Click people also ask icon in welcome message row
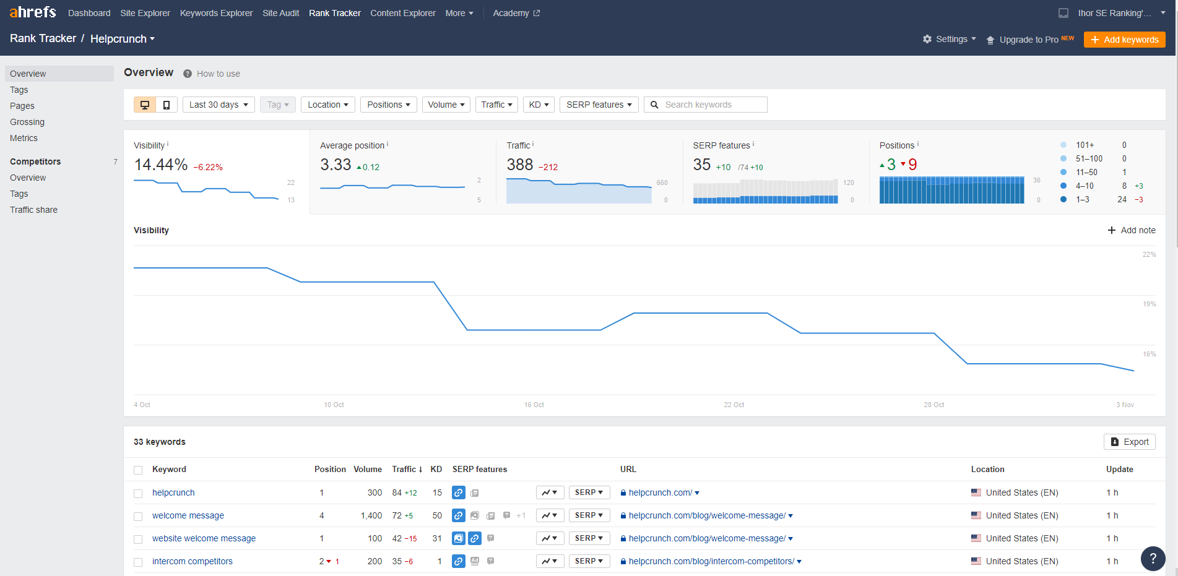Viewport: 1178px width, 576px height. (x=506, y=515)
